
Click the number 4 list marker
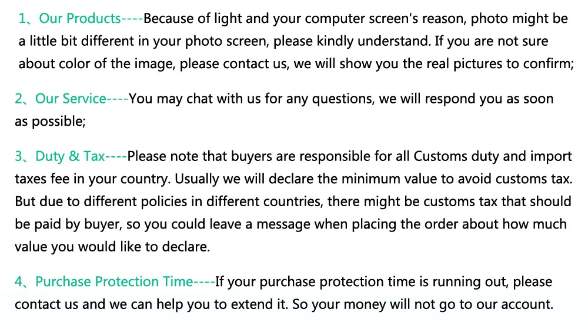(x=19, y=281)
